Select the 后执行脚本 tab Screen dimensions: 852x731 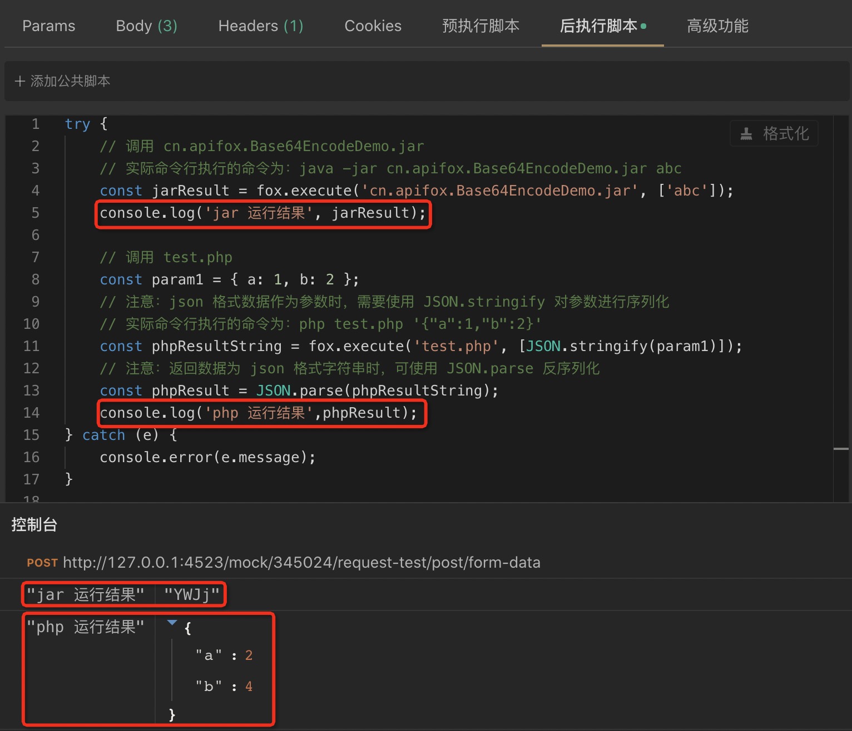tap(598, 26)
